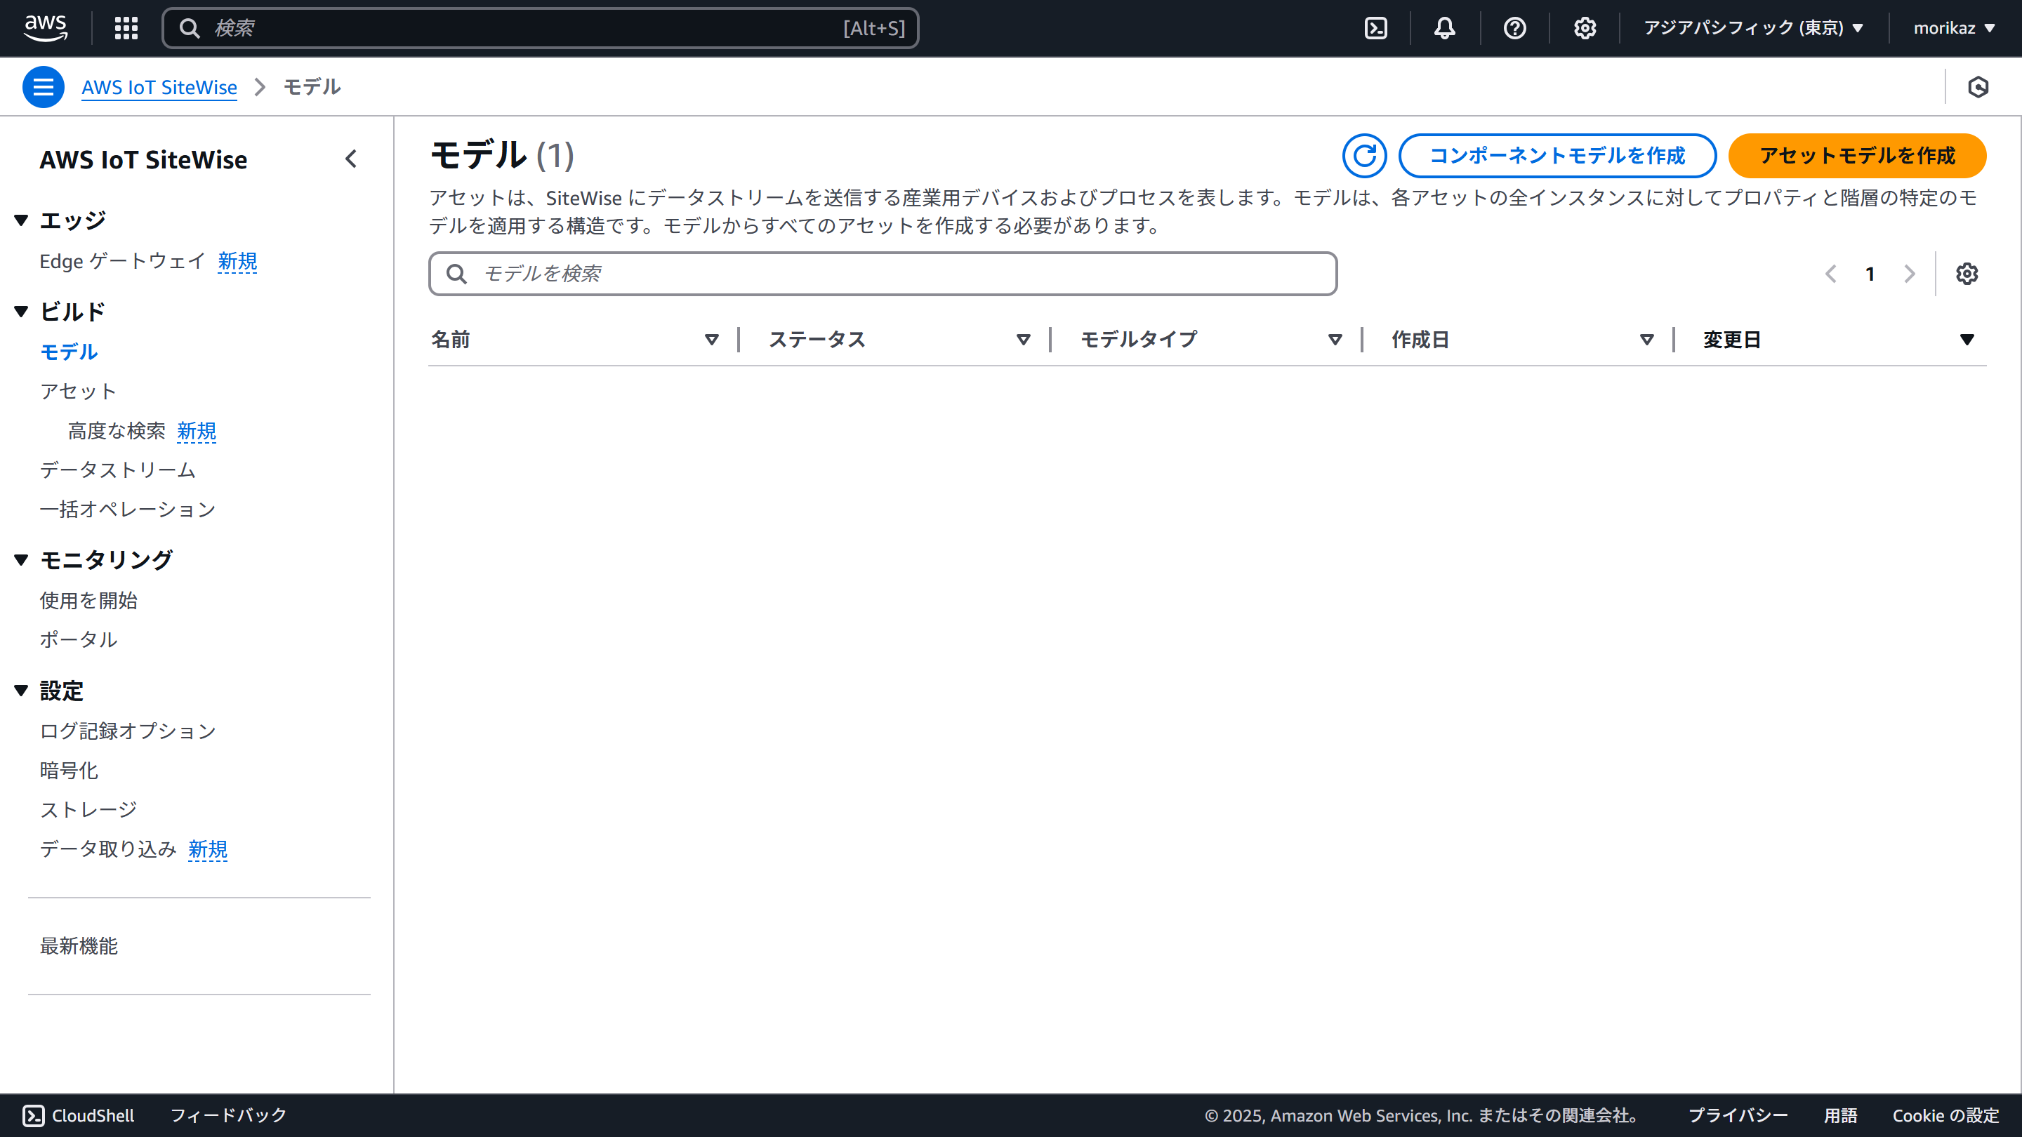Screen dimensions: 2022x1137
Task: Open 暗号化 settings
Action: click(x=69, y=771)
